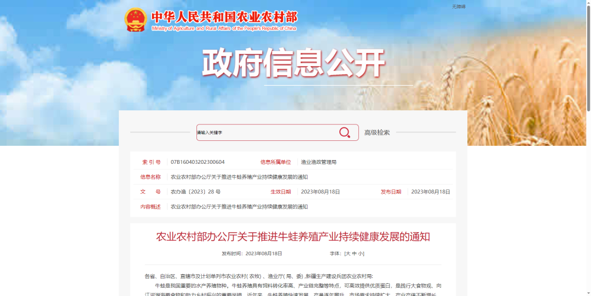Click the 内容概述 row summary text

(239, 206)
